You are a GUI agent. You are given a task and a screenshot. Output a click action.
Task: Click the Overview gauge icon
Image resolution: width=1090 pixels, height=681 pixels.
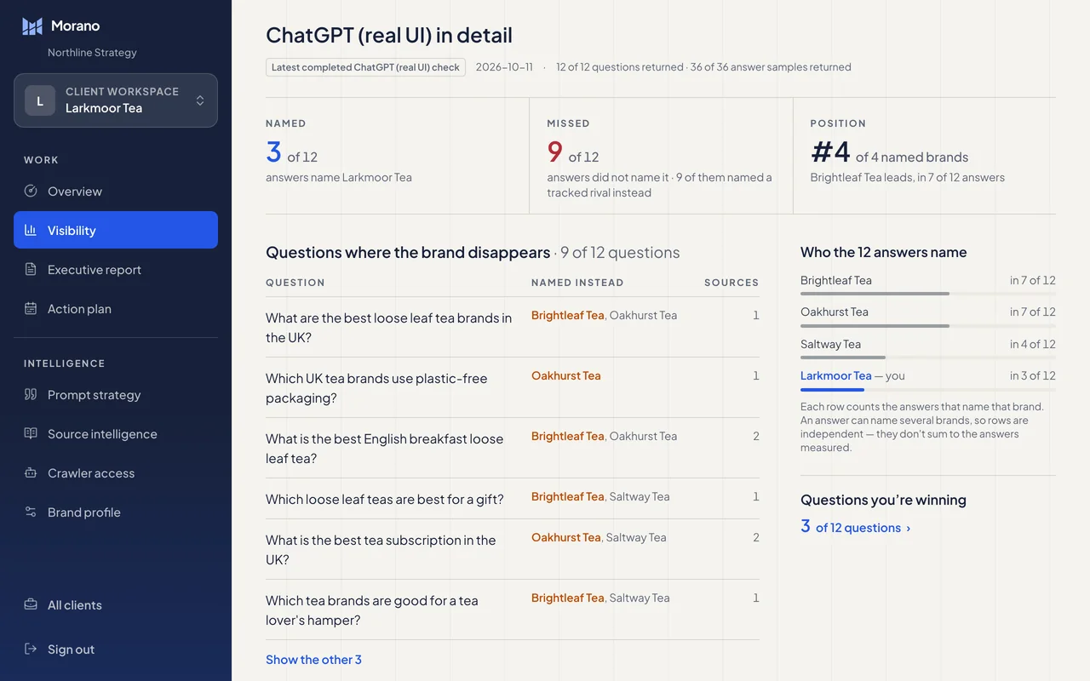click(x=31, y=191)
